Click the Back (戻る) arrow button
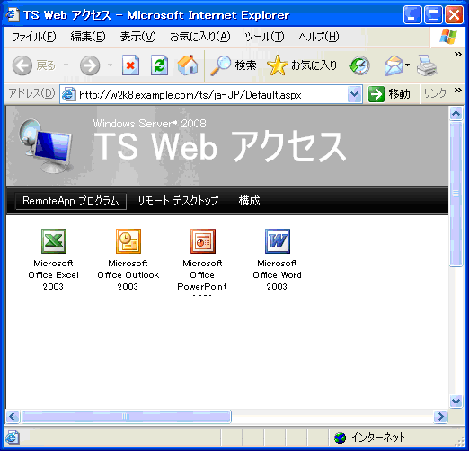The height and width of the screenshot is (451, 469). (x=22, y=65)
